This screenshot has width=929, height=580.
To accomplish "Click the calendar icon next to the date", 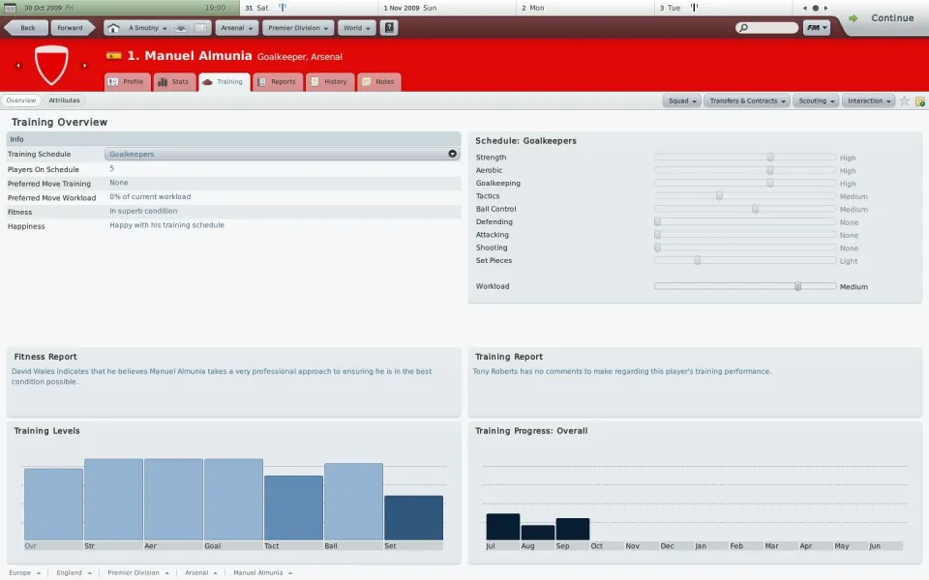I will [13, 8].
